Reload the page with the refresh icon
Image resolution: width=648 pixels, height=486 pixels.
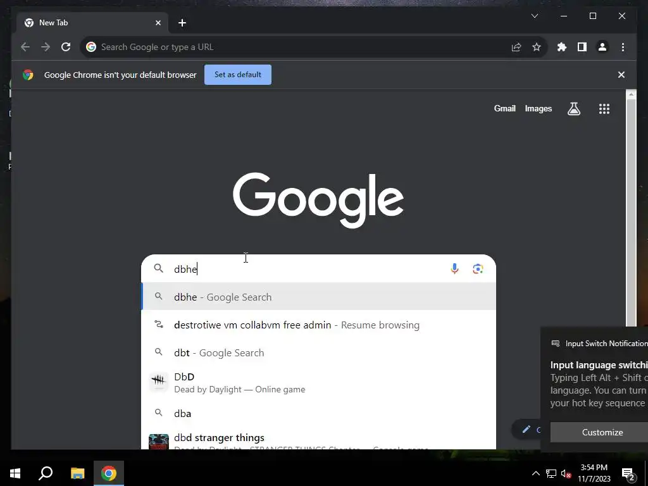point(66,47)
